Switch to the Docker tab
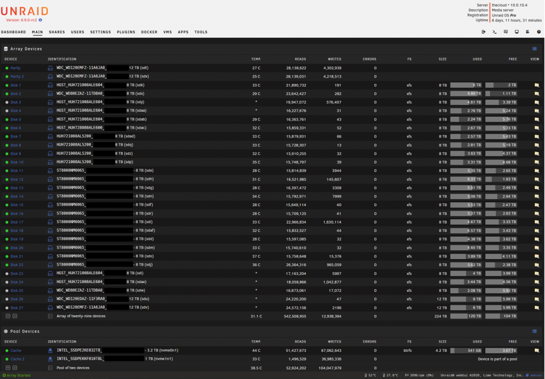The height and width of the screenshot is (379, 545). coord(149,32)
